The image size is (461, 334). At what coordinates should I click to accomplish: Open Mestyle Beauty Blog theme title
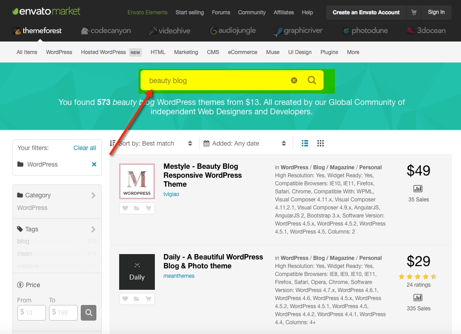[203, 175]
